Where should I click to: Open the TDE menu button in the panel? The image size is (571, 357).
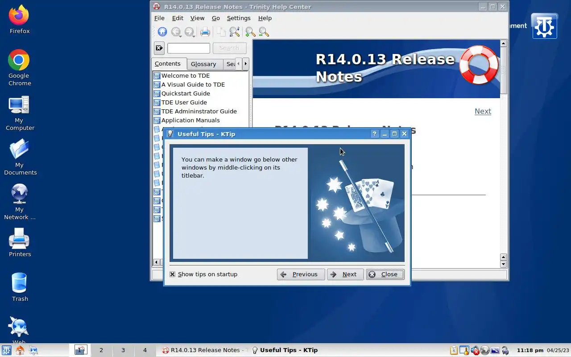(7, 350)
